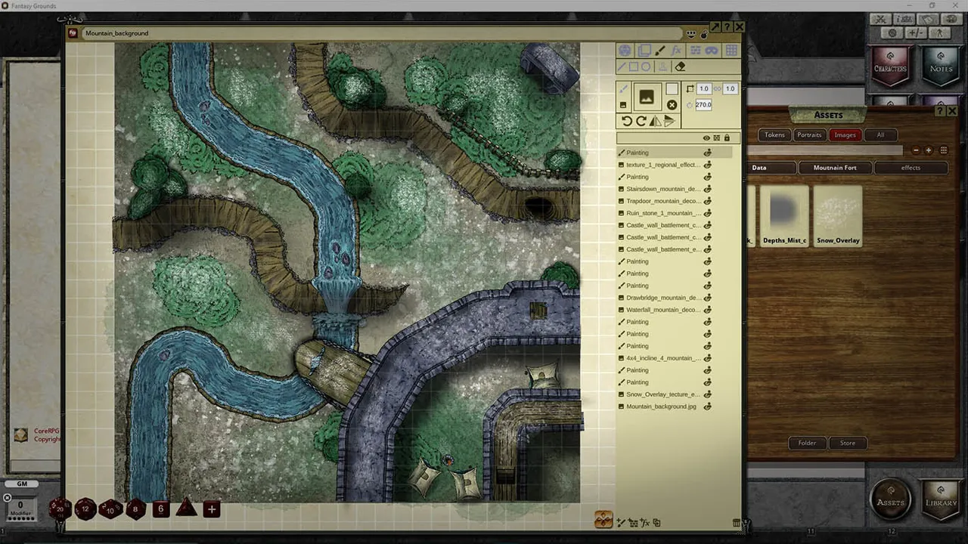
Task: Click the Store button in Assets
Action: [x=848, y=444]
